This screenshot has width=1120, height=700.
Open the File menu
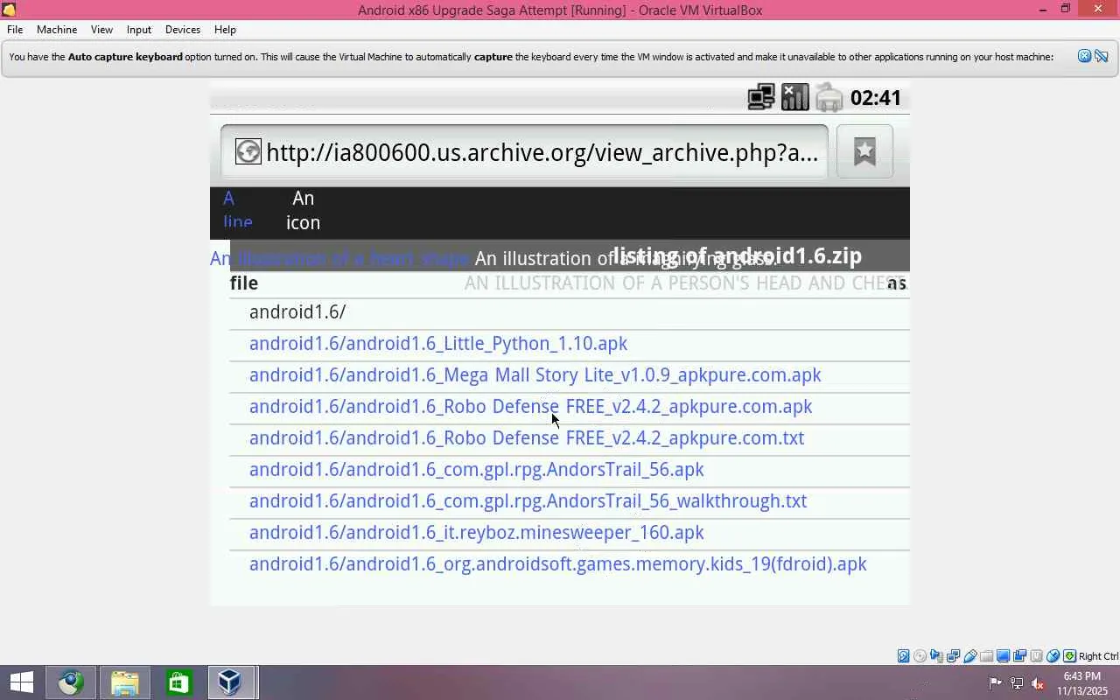15,30
